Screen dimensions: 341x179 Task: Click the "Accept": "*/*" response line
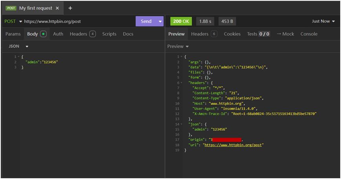pyautogui.click(x=208, y=88)
